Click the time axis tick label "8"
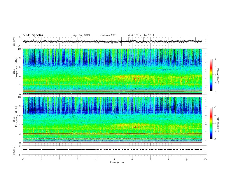This screenshot has height=179, width=231. point(169,159)
